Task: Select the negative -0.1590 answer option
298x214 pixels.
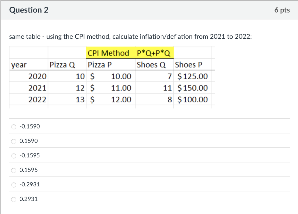Action: (14, 127)
